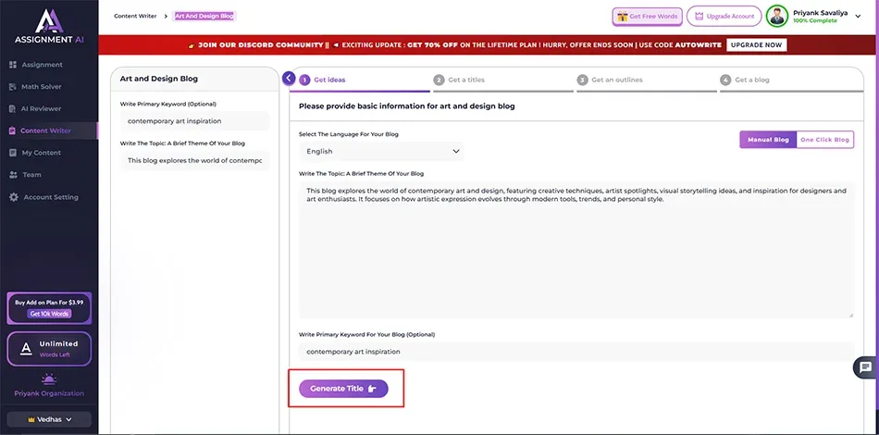Select the Get an outlines step
The height and width of the screenshot is (435, 879).
click(x=609, y=81)
